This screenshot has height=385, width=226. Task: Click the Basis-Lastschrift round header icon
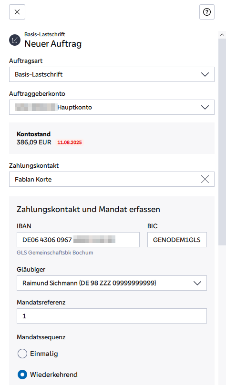[x=15, y=40]
